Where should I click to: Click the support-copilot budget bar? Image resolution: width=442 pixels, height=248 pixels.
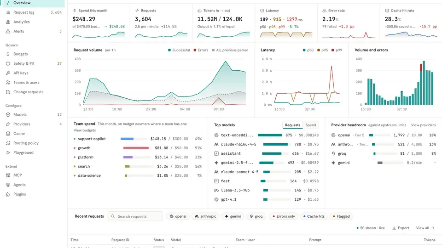pos(134,139)
